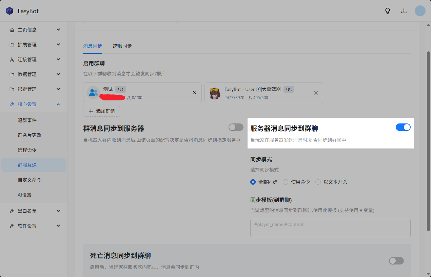431x277 pixels.
Task: Open the user avatar in top bar
Action: [x=420, y=11]
